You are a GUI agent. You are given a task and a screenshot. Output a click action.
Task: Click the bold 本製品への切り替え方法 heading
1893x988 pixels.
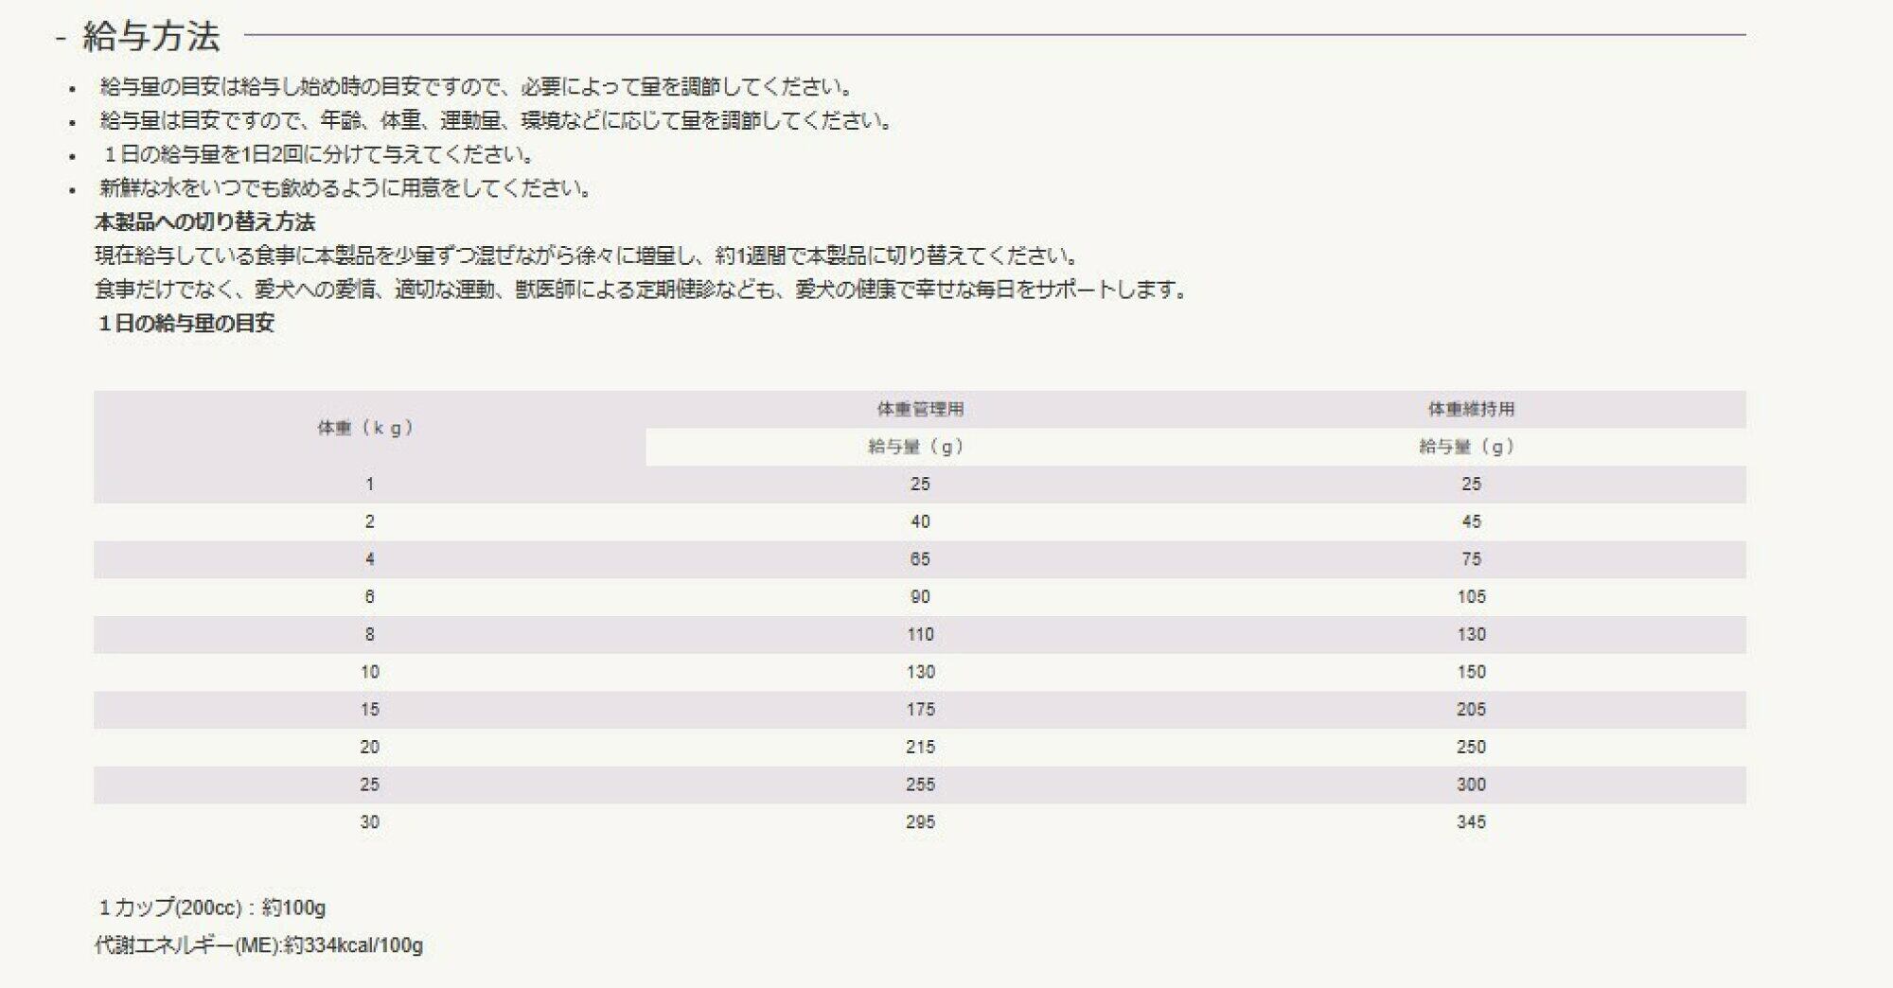click(205, 222)
